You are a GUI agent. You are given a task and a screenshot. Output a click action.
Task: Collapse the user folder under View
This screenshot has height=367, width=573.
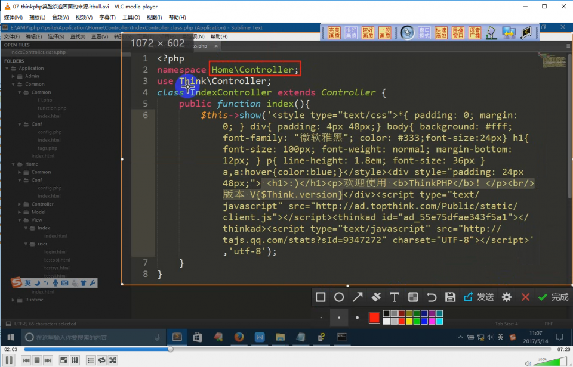pyautogui.click(x=26, y=244)
